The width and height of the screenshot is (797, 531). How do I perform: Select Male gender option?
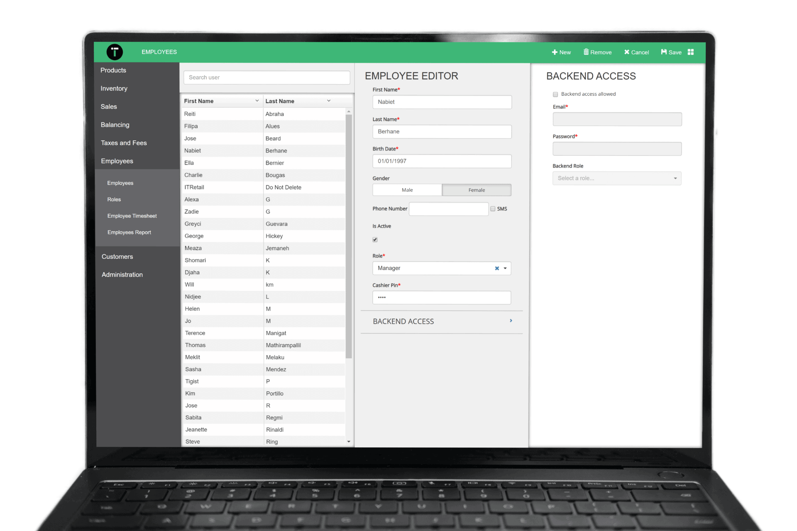click(x=407, y=190)
